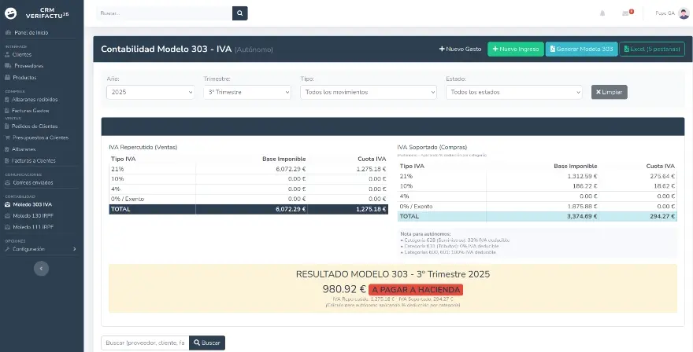Click Soportado base 186.22 € at 10%
This screenshot has width=693, height=352.
pyautogui.click(x=586, y=186)
